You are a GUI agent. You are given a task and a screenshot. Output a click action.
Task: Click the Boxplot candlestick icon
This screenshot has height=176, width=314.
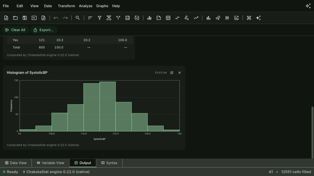(227, 18)
